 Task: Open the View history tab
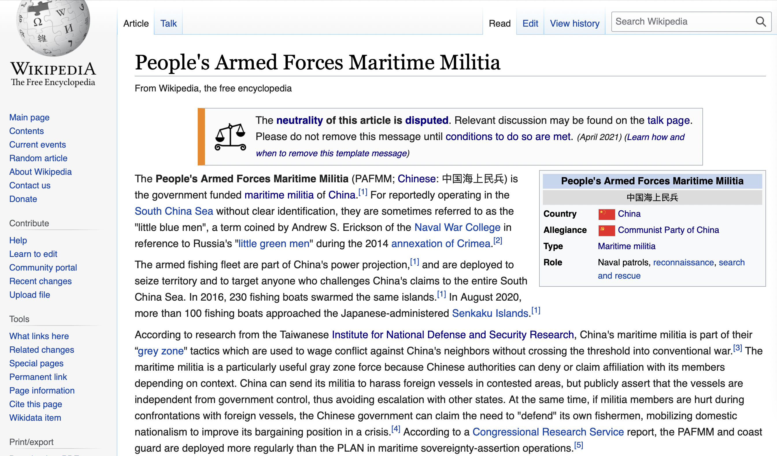pos(575,23)
